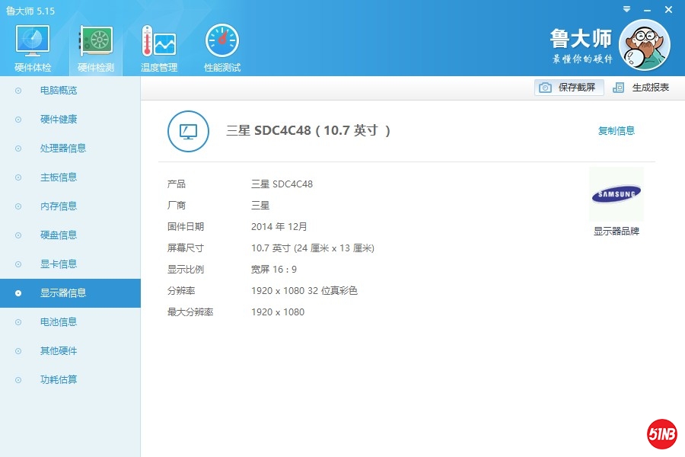Select the 硬件检测 (Hardware Test) icon
Viewport: 685px width, 457px height.
(94, 44)
